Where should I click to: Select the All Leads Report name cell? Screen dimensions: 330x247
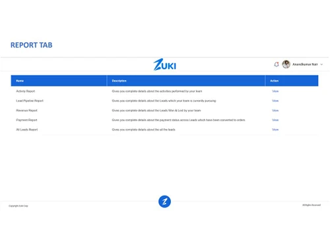(x=27, y=130)
